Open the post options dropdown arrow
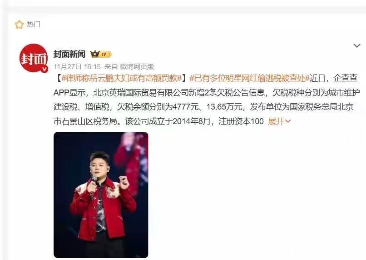The width and height of the screenshot is (366, 260). click(x=356, y=45)
